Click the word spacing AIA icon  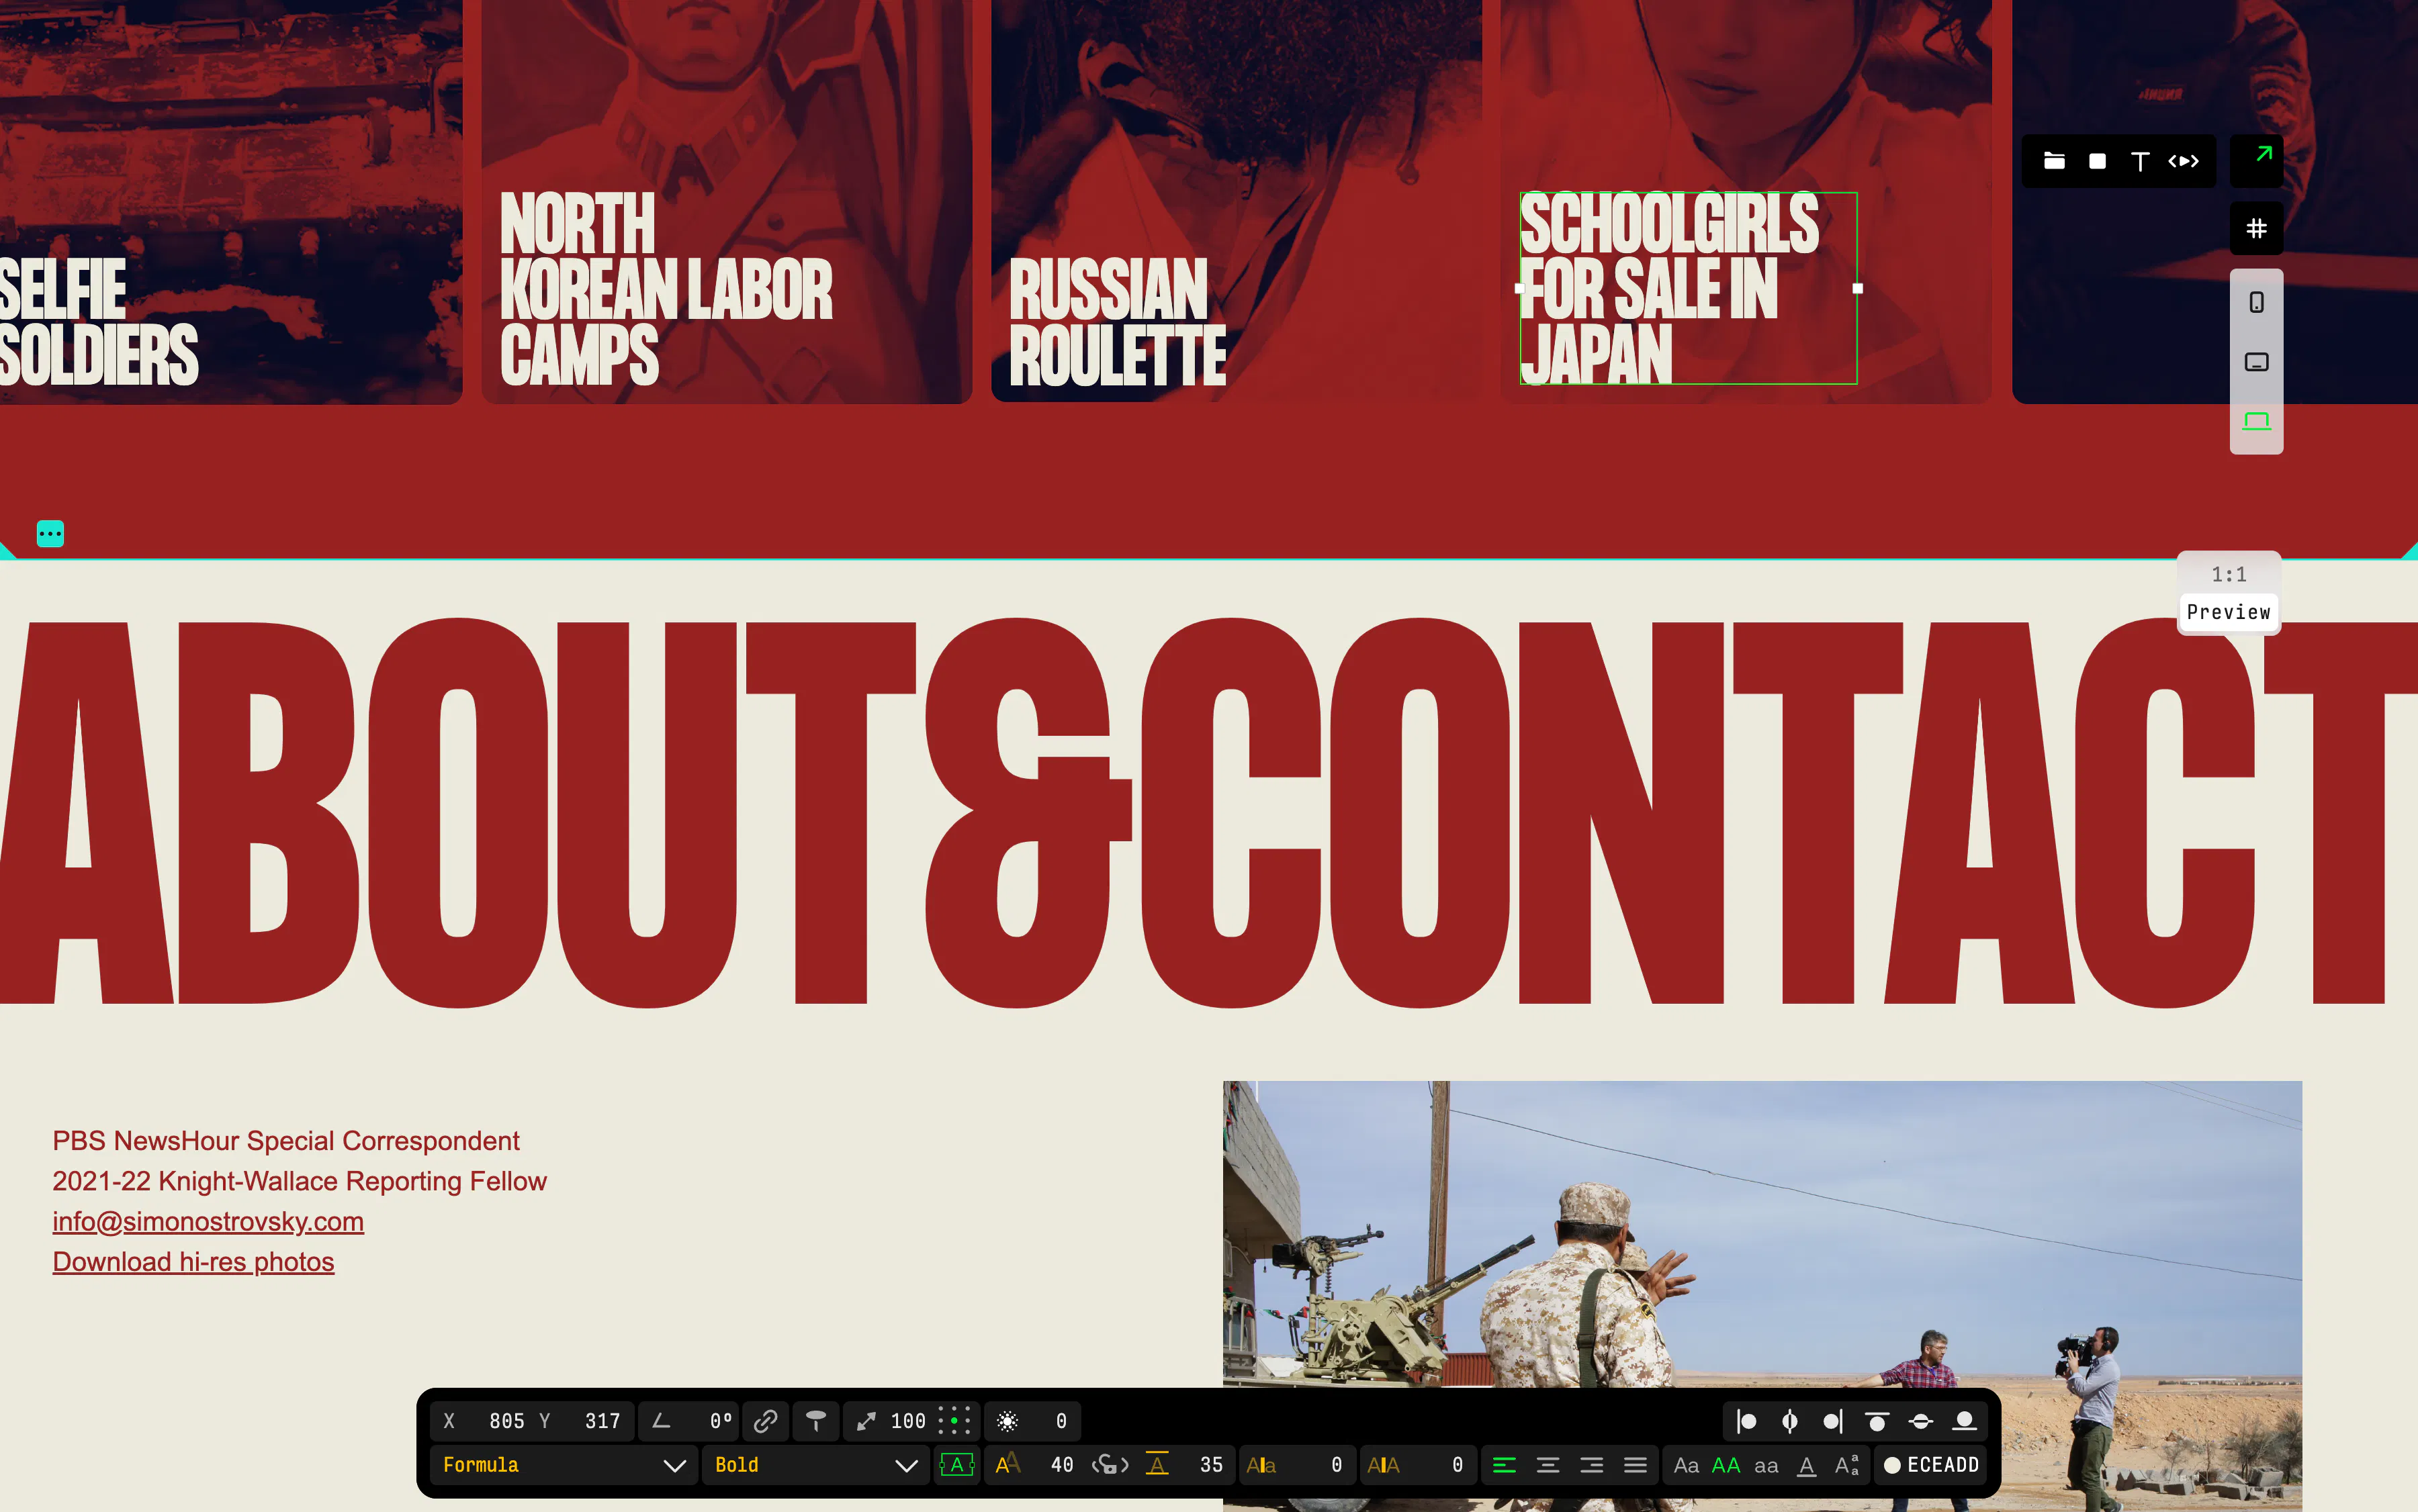(1382, 1465)
